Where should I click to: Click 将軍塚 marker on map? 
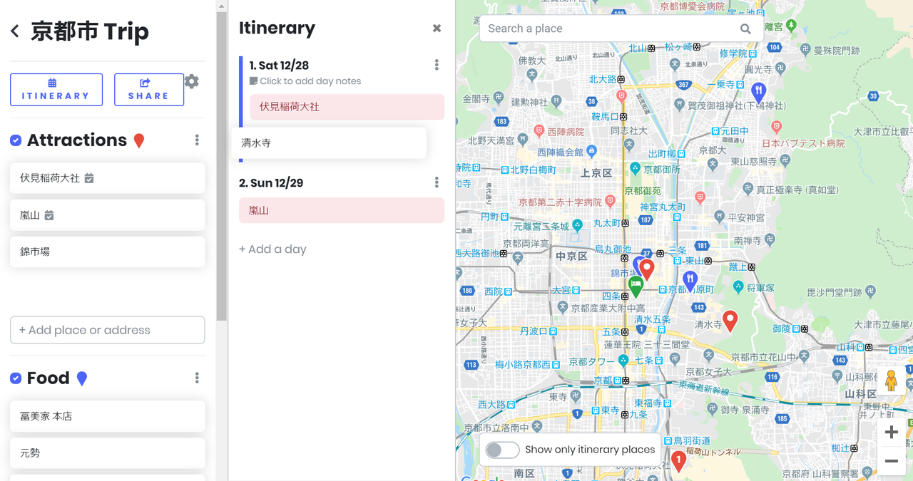738,287
